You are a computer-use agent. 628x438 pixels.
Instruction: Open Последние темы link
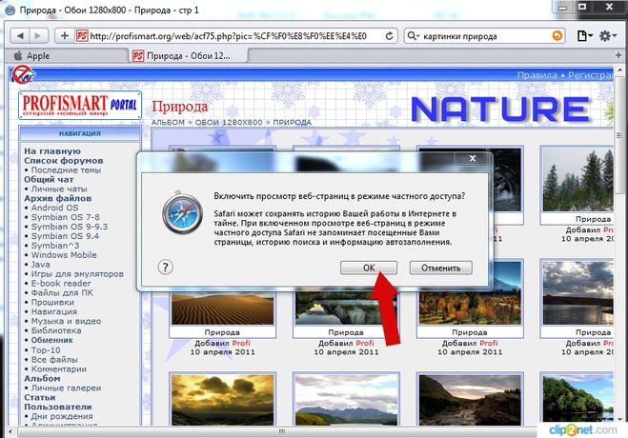pos(66,170)
